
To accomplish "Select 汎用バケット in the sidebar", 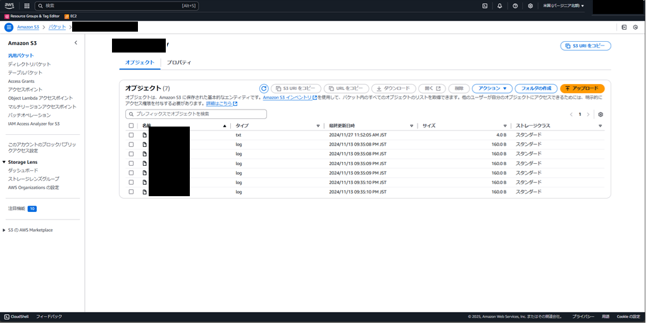I will point(21,55).
